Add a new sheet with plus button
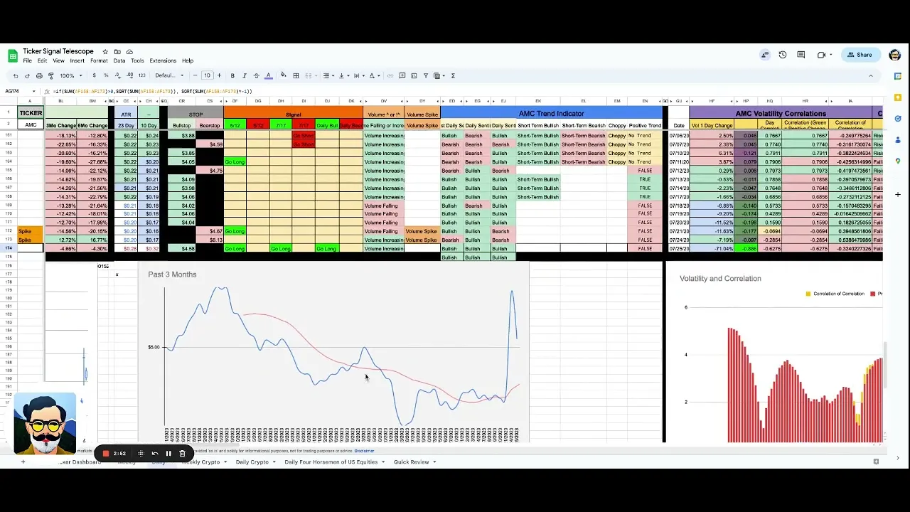910x512 pixels. click(23, 462)
